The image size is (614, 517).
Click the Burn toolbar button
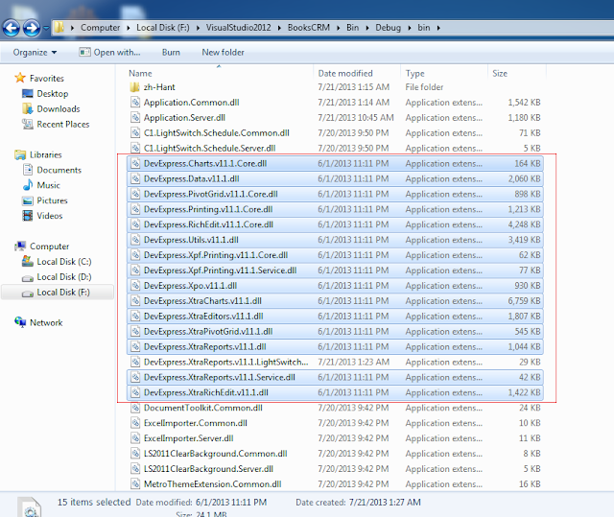click(x=171, y=53)
